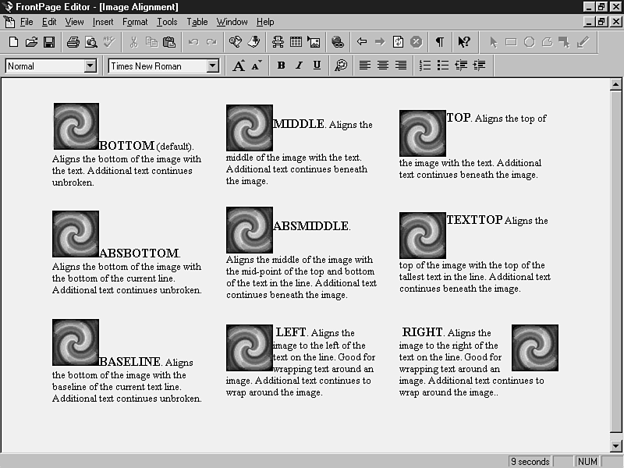Open the Table menu
624x468 pixels.
click(x=197, y=22)
